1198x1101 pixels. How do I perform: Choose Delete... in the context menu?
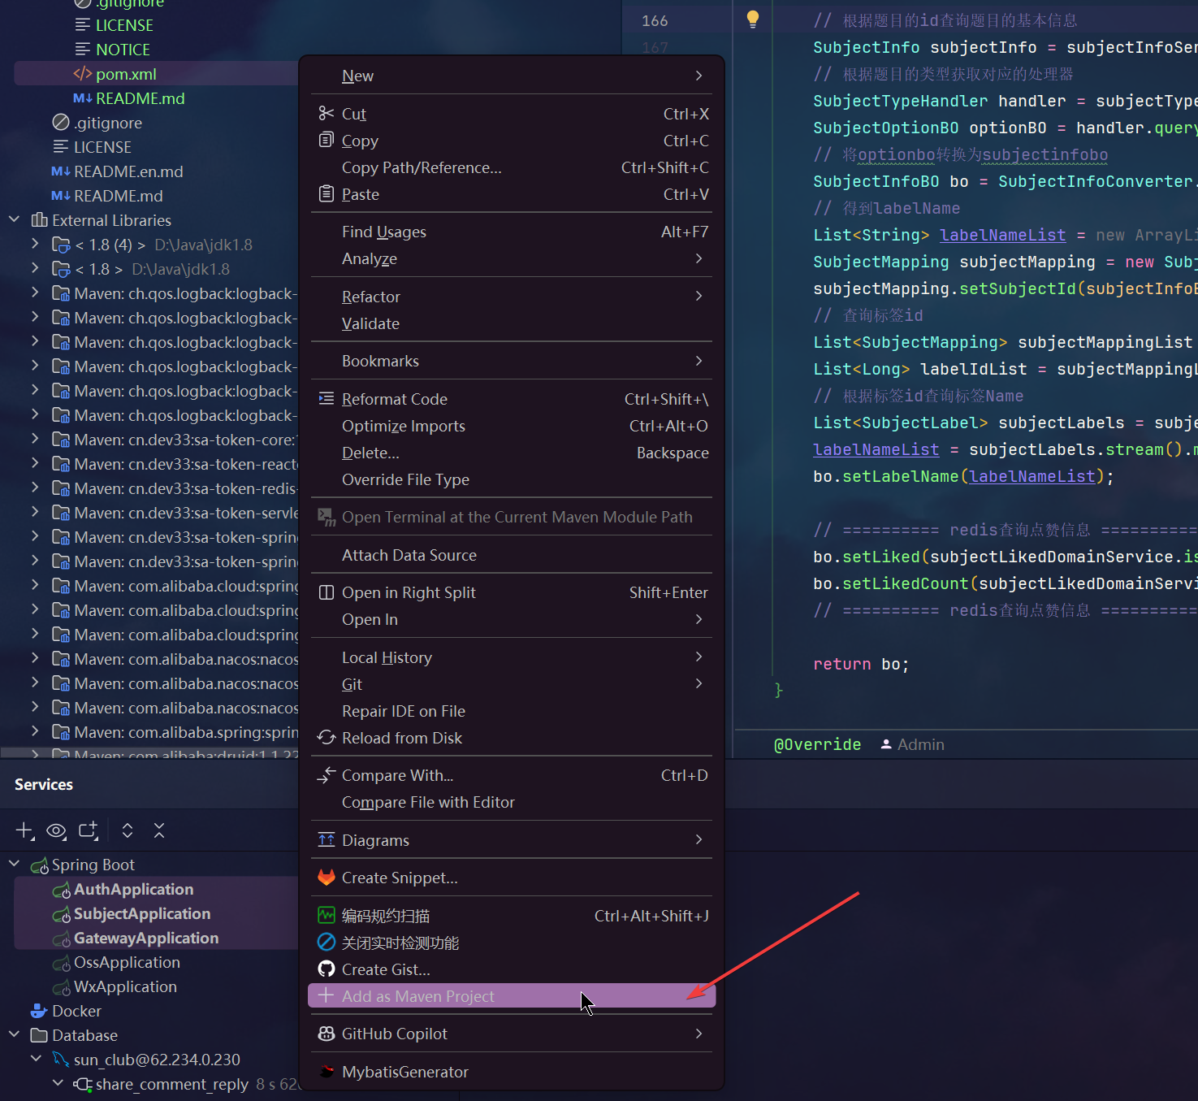coord(512,453)
